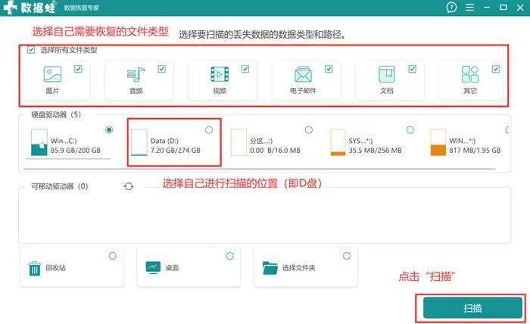Select the 分区 drive radio button
The image size is (530, 324).
pos(309,129)
